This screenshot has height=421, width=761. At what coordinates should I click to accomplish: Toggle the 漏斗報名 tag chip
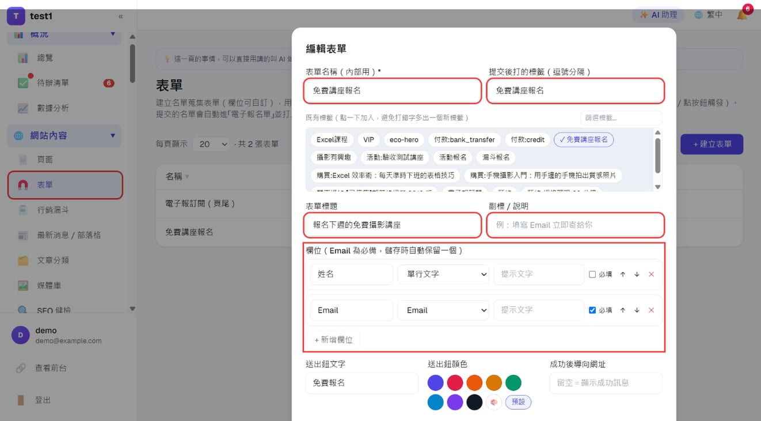pyautogui.click(x=496, y=157)
